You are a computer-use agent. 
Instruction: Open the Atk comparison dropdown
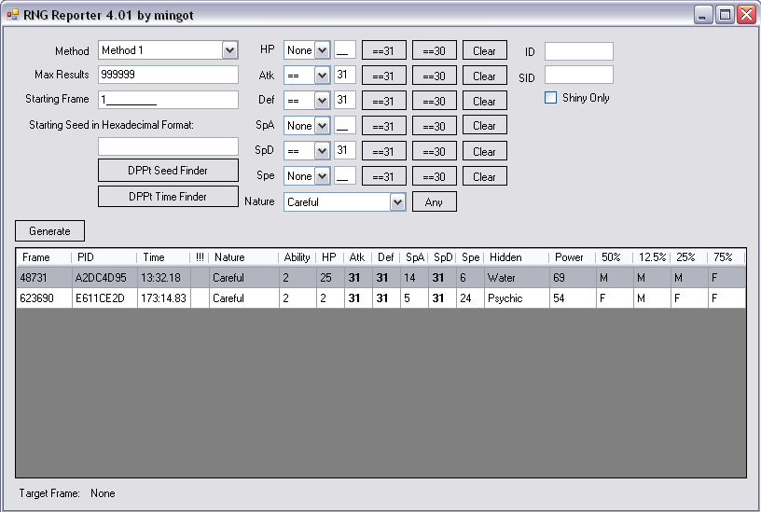[307, 76]
